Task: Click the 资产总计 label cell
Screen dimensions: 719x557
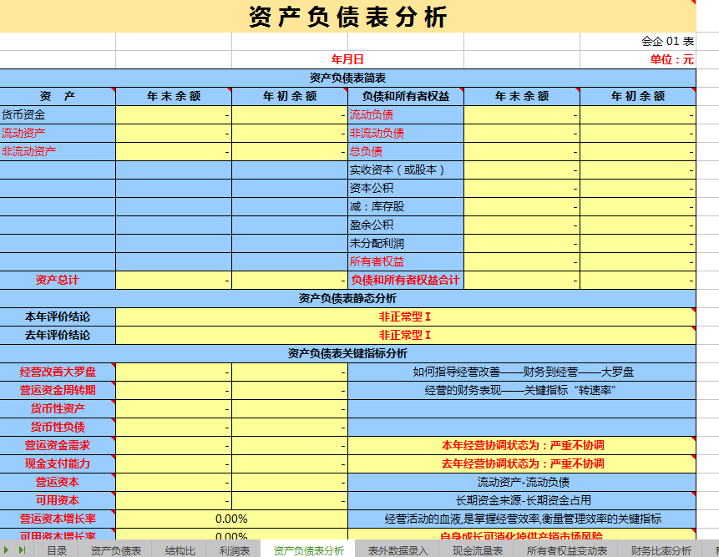Action: [58, 281]
